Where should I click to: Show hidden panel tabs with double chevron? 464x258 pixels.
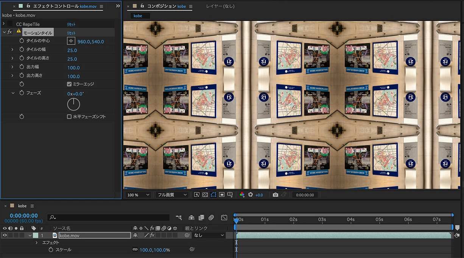pos(118,6)
